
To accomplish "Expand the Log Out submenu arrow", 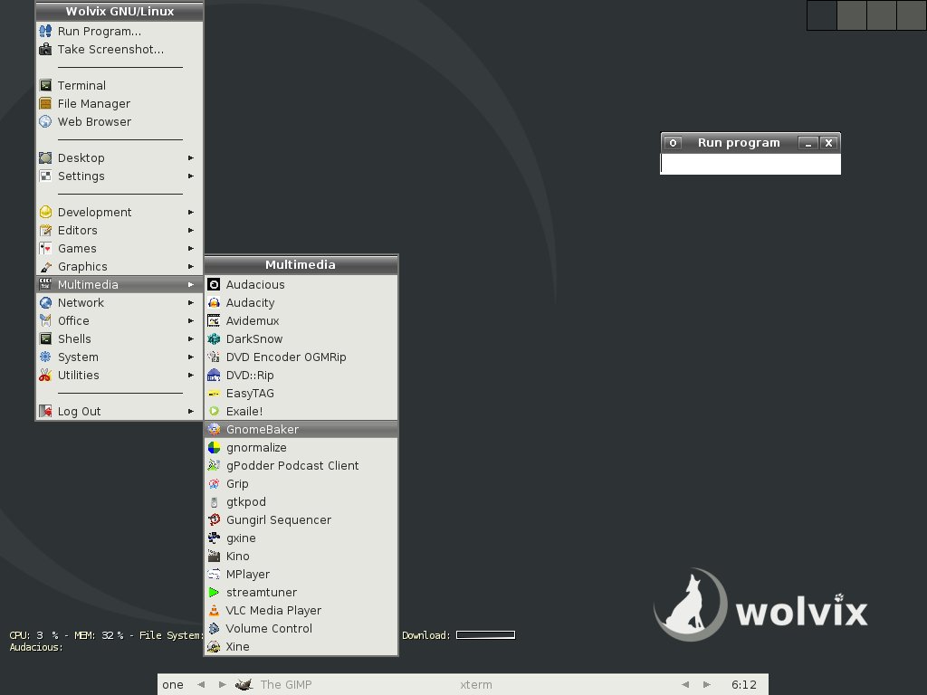I will (x=191, y=412).
